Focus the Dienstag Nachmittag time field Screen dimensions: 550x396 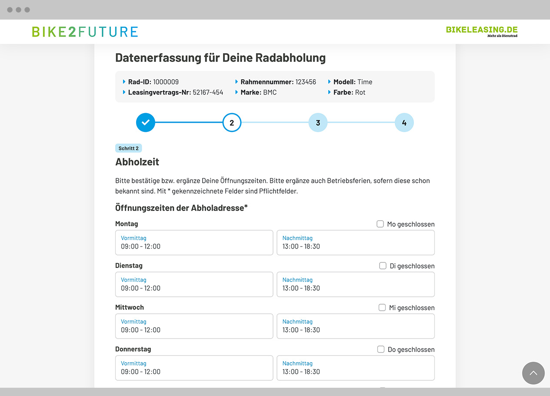[x=355, y=284]
